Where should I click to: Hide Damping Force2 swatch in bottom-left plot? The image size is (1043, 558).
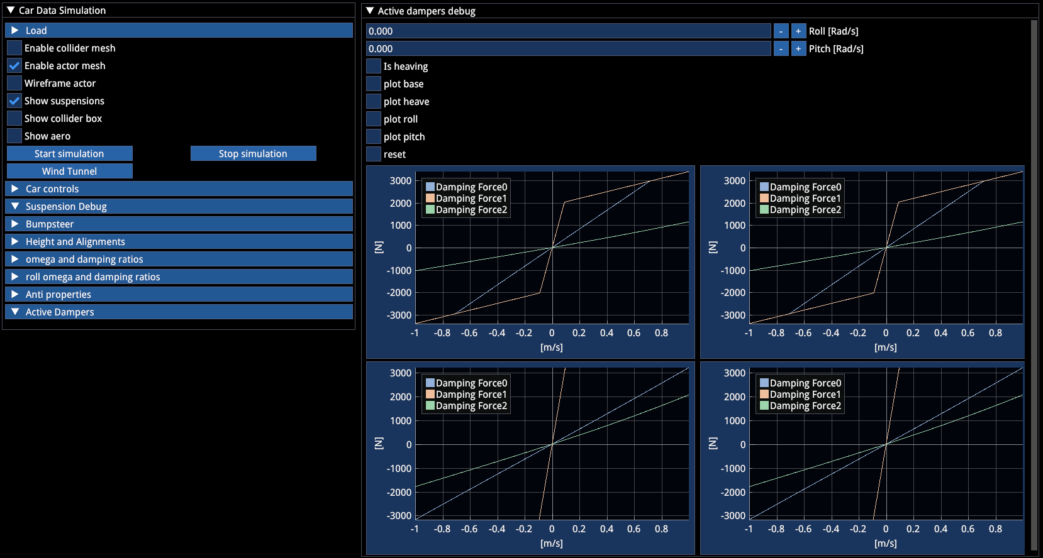[430, 405]
